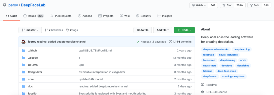Viewport: 274px width, 95px height.
Task: Open the latest commit message 'readme: added deeptomcruise channel'
Action: (x=61, y=42)
